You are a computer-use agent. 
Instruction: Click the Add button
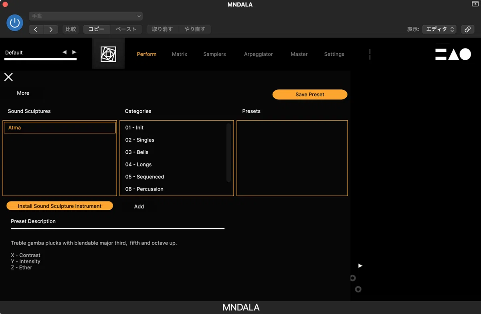139,207
